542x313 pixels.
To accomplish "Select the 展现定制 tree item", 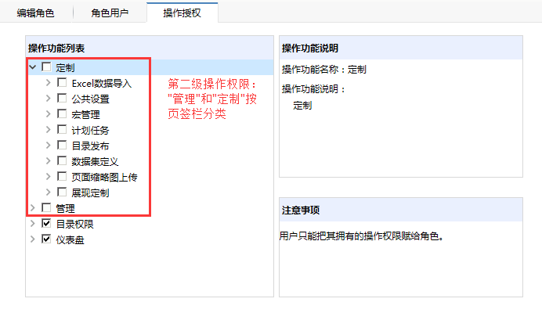I will point(91,192).
